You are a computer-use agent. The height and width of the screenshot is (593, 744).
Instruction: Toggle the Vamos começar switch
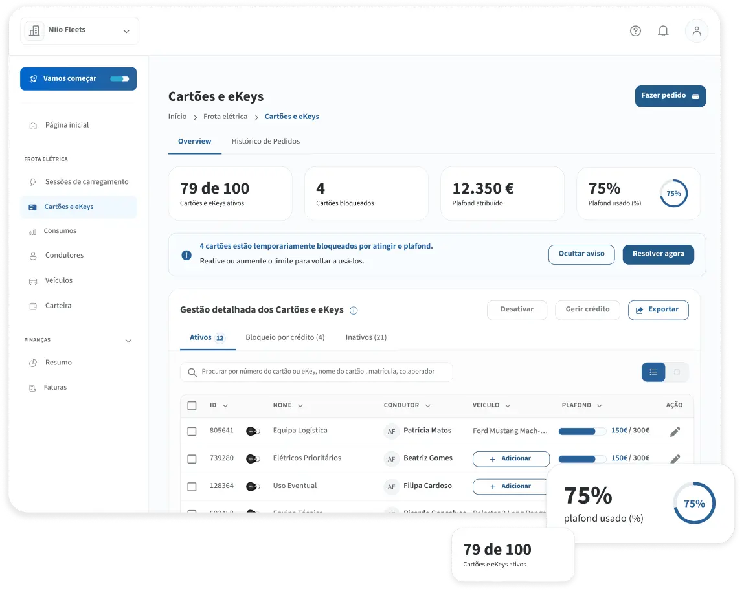tap(119, 79)
